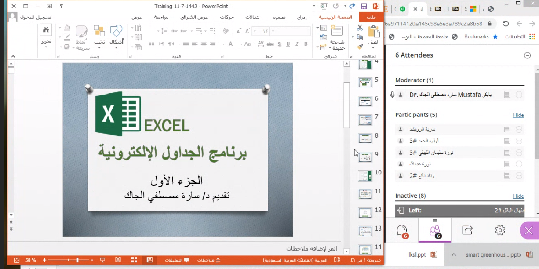Screen dimensions: 539x269
Task: Open the font name combo box
Action: point(289,31)
